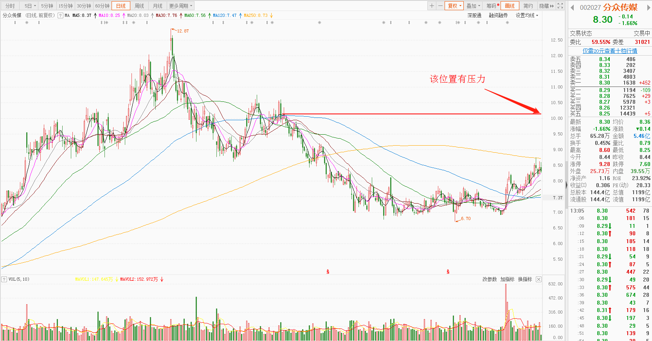The image size is (652, 341).
Task: Click the red dot next to 筹码
Action: click(x=498, y=5)
